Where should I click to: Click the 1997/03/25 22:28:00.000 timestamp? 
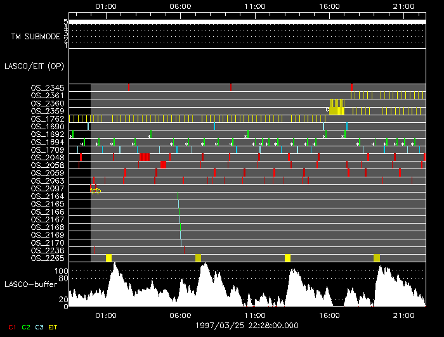247,325
